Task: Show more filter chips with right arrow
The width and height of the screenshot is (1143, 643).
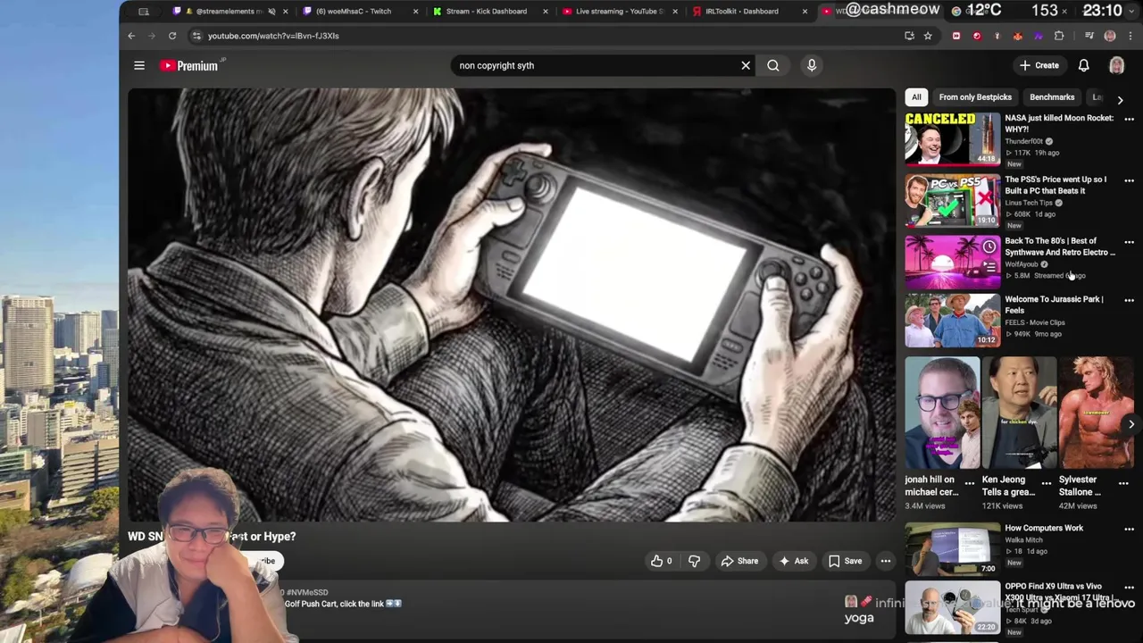Action: [x=1120, y=99]
